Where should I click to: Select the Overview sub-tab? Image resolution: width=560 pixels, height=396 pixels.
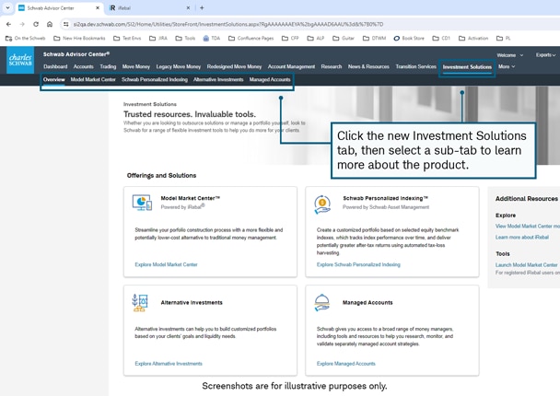(54, 79)
